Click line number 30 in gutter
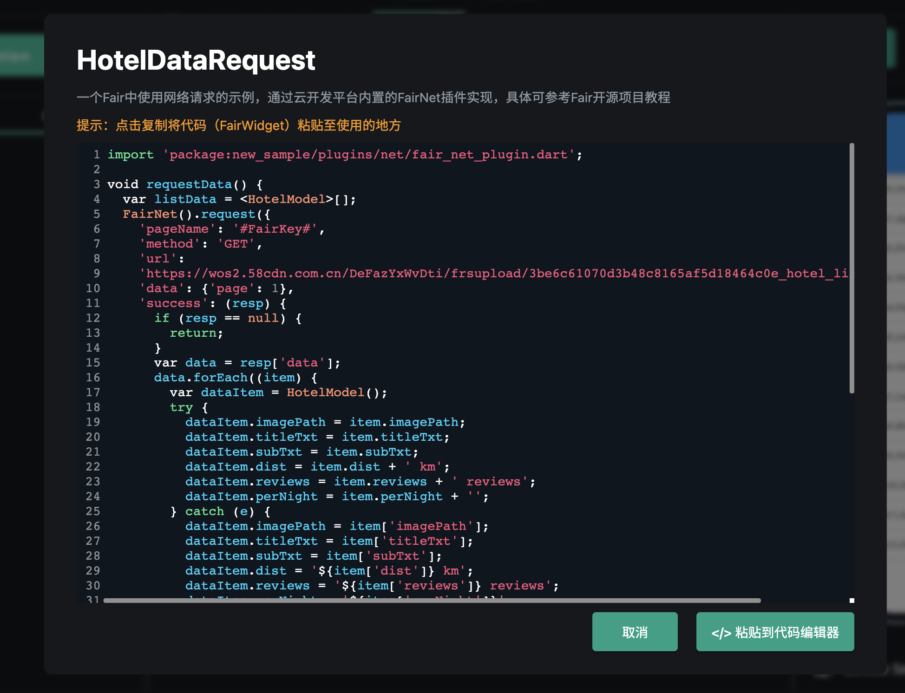The height and width of the screenshot is (693, 905). [x=93, y=586]
